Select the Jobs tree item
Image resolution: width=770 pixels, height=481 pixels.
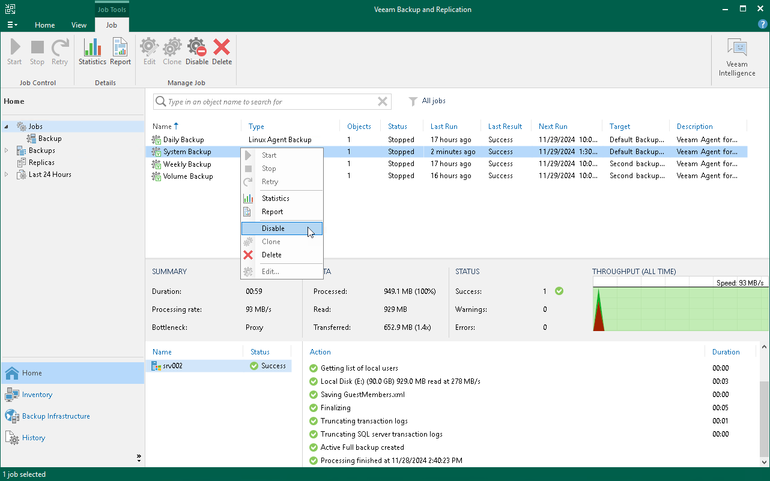click(35, 127)
